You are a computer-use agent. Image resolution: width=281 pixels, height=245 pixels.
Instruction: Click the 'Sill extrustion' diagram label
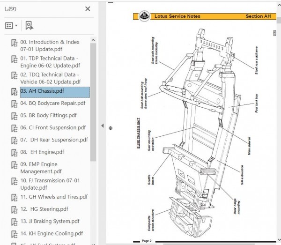242,175
